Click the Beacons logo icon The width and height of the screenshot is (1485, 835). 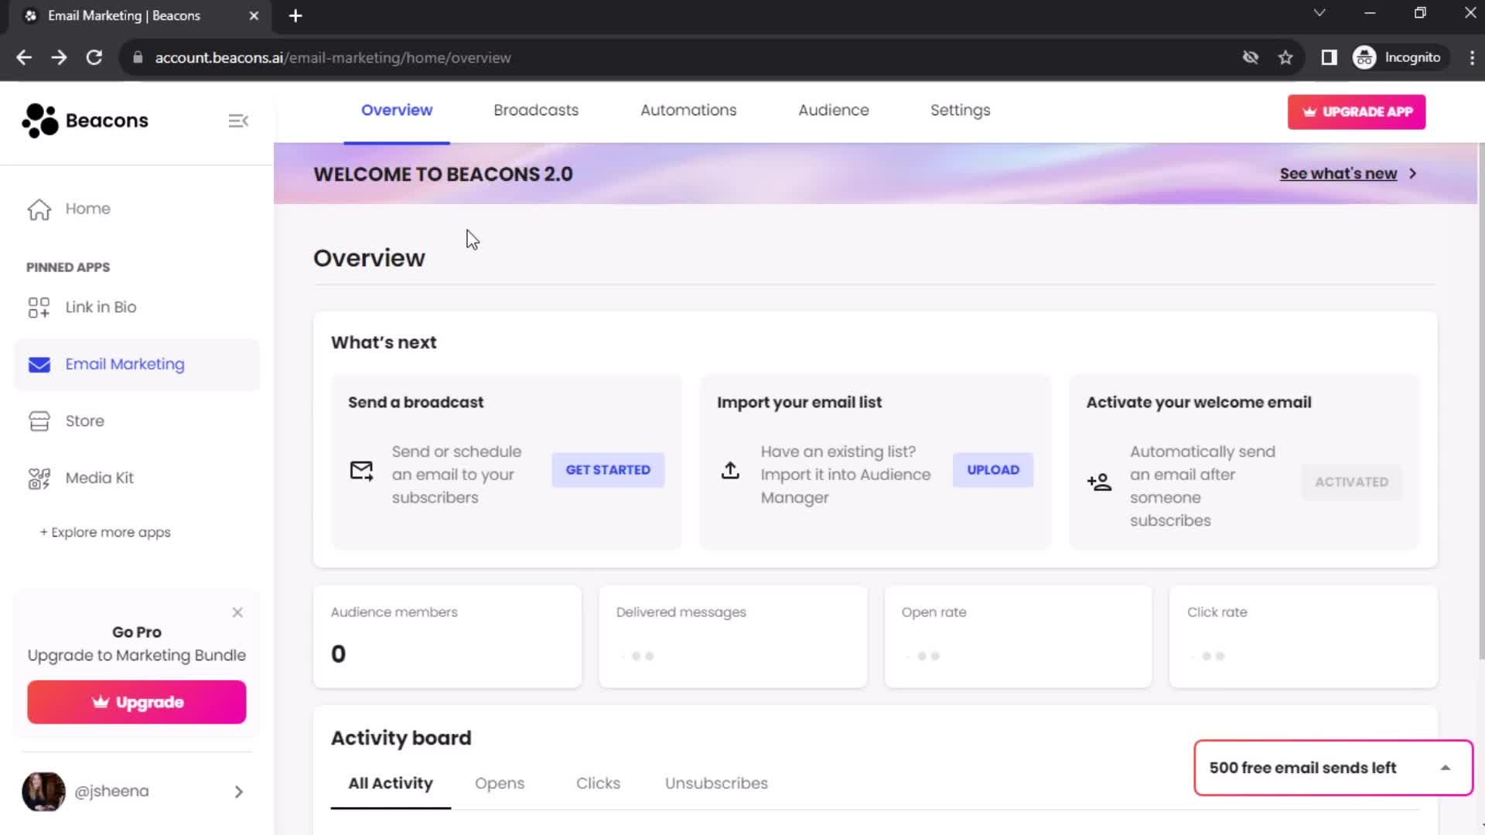[x=38, y=121]
